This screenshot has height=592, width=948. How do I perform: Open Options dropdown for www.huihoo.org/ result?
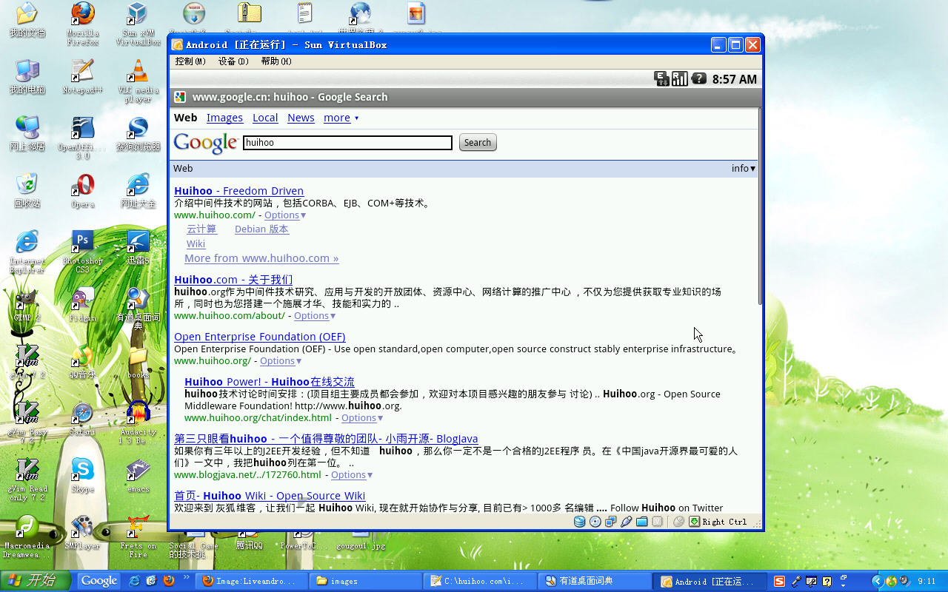pos(280,361)
